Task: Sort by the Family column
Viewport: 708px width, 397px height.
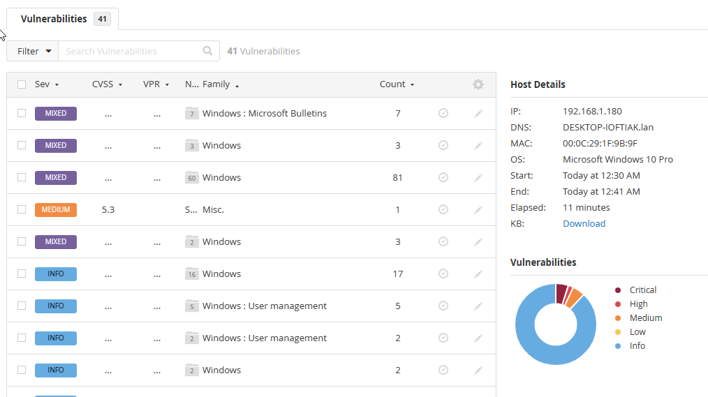Action: (x=221, y=84)
